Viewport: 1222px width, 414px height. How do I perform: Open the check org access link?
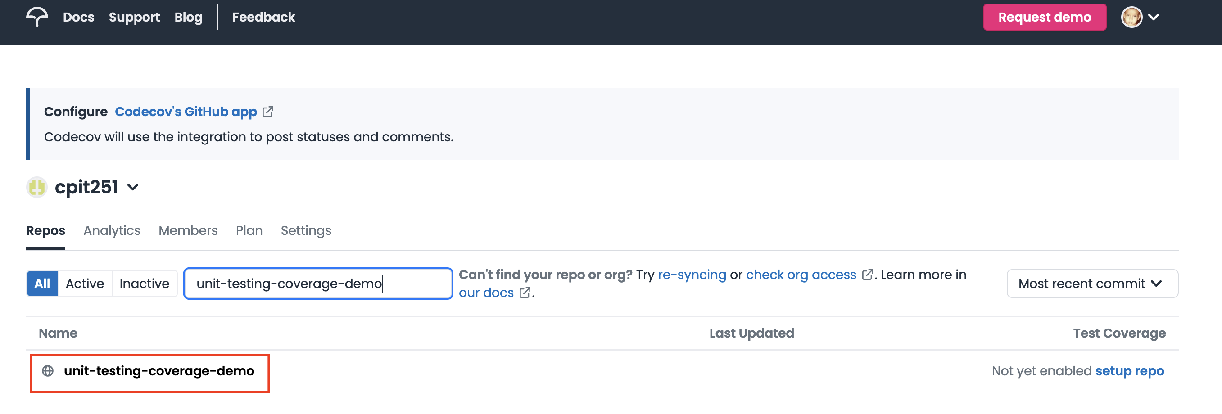click(801, 274)
